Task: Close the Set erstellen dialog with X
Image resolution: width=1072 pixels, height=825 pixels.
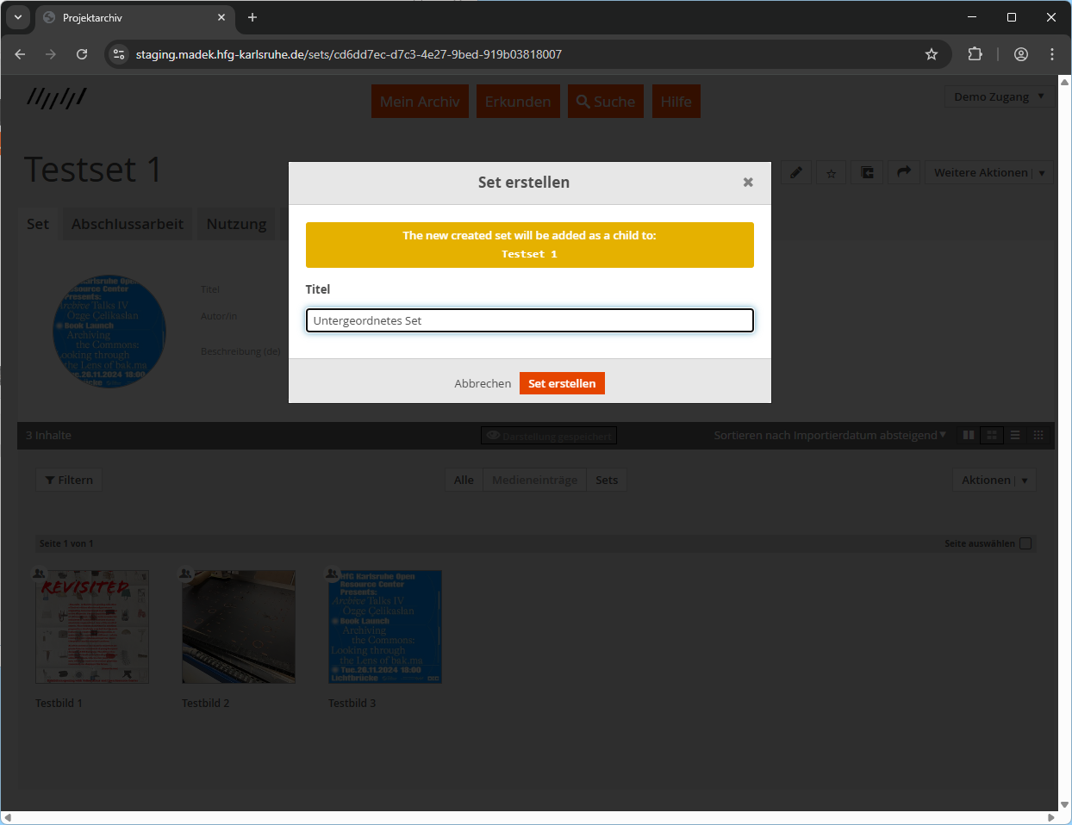Action: click(748, 183)
